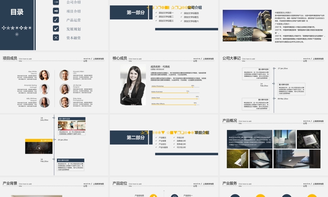Click the 19 July,20xx timeline marker
The image size is (328, 197).
click(54, 118)
